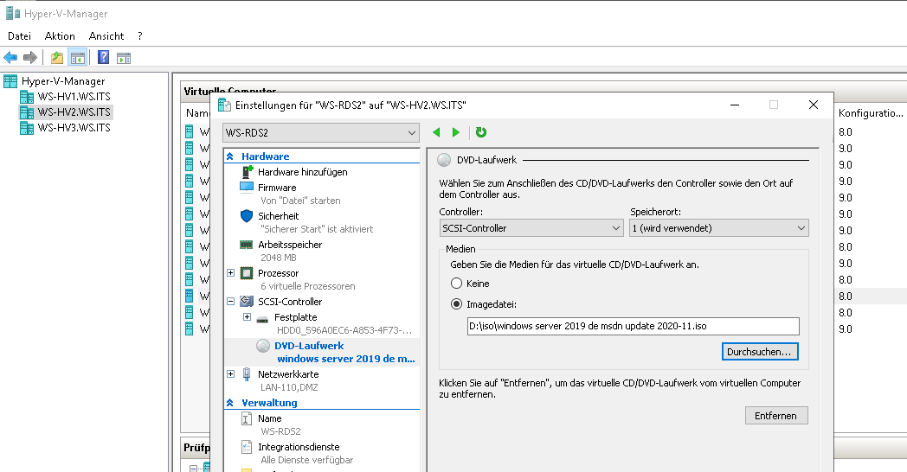Click the Entfernen button
The height and width of the screenshot is (472, 907).
pos(775,416)
